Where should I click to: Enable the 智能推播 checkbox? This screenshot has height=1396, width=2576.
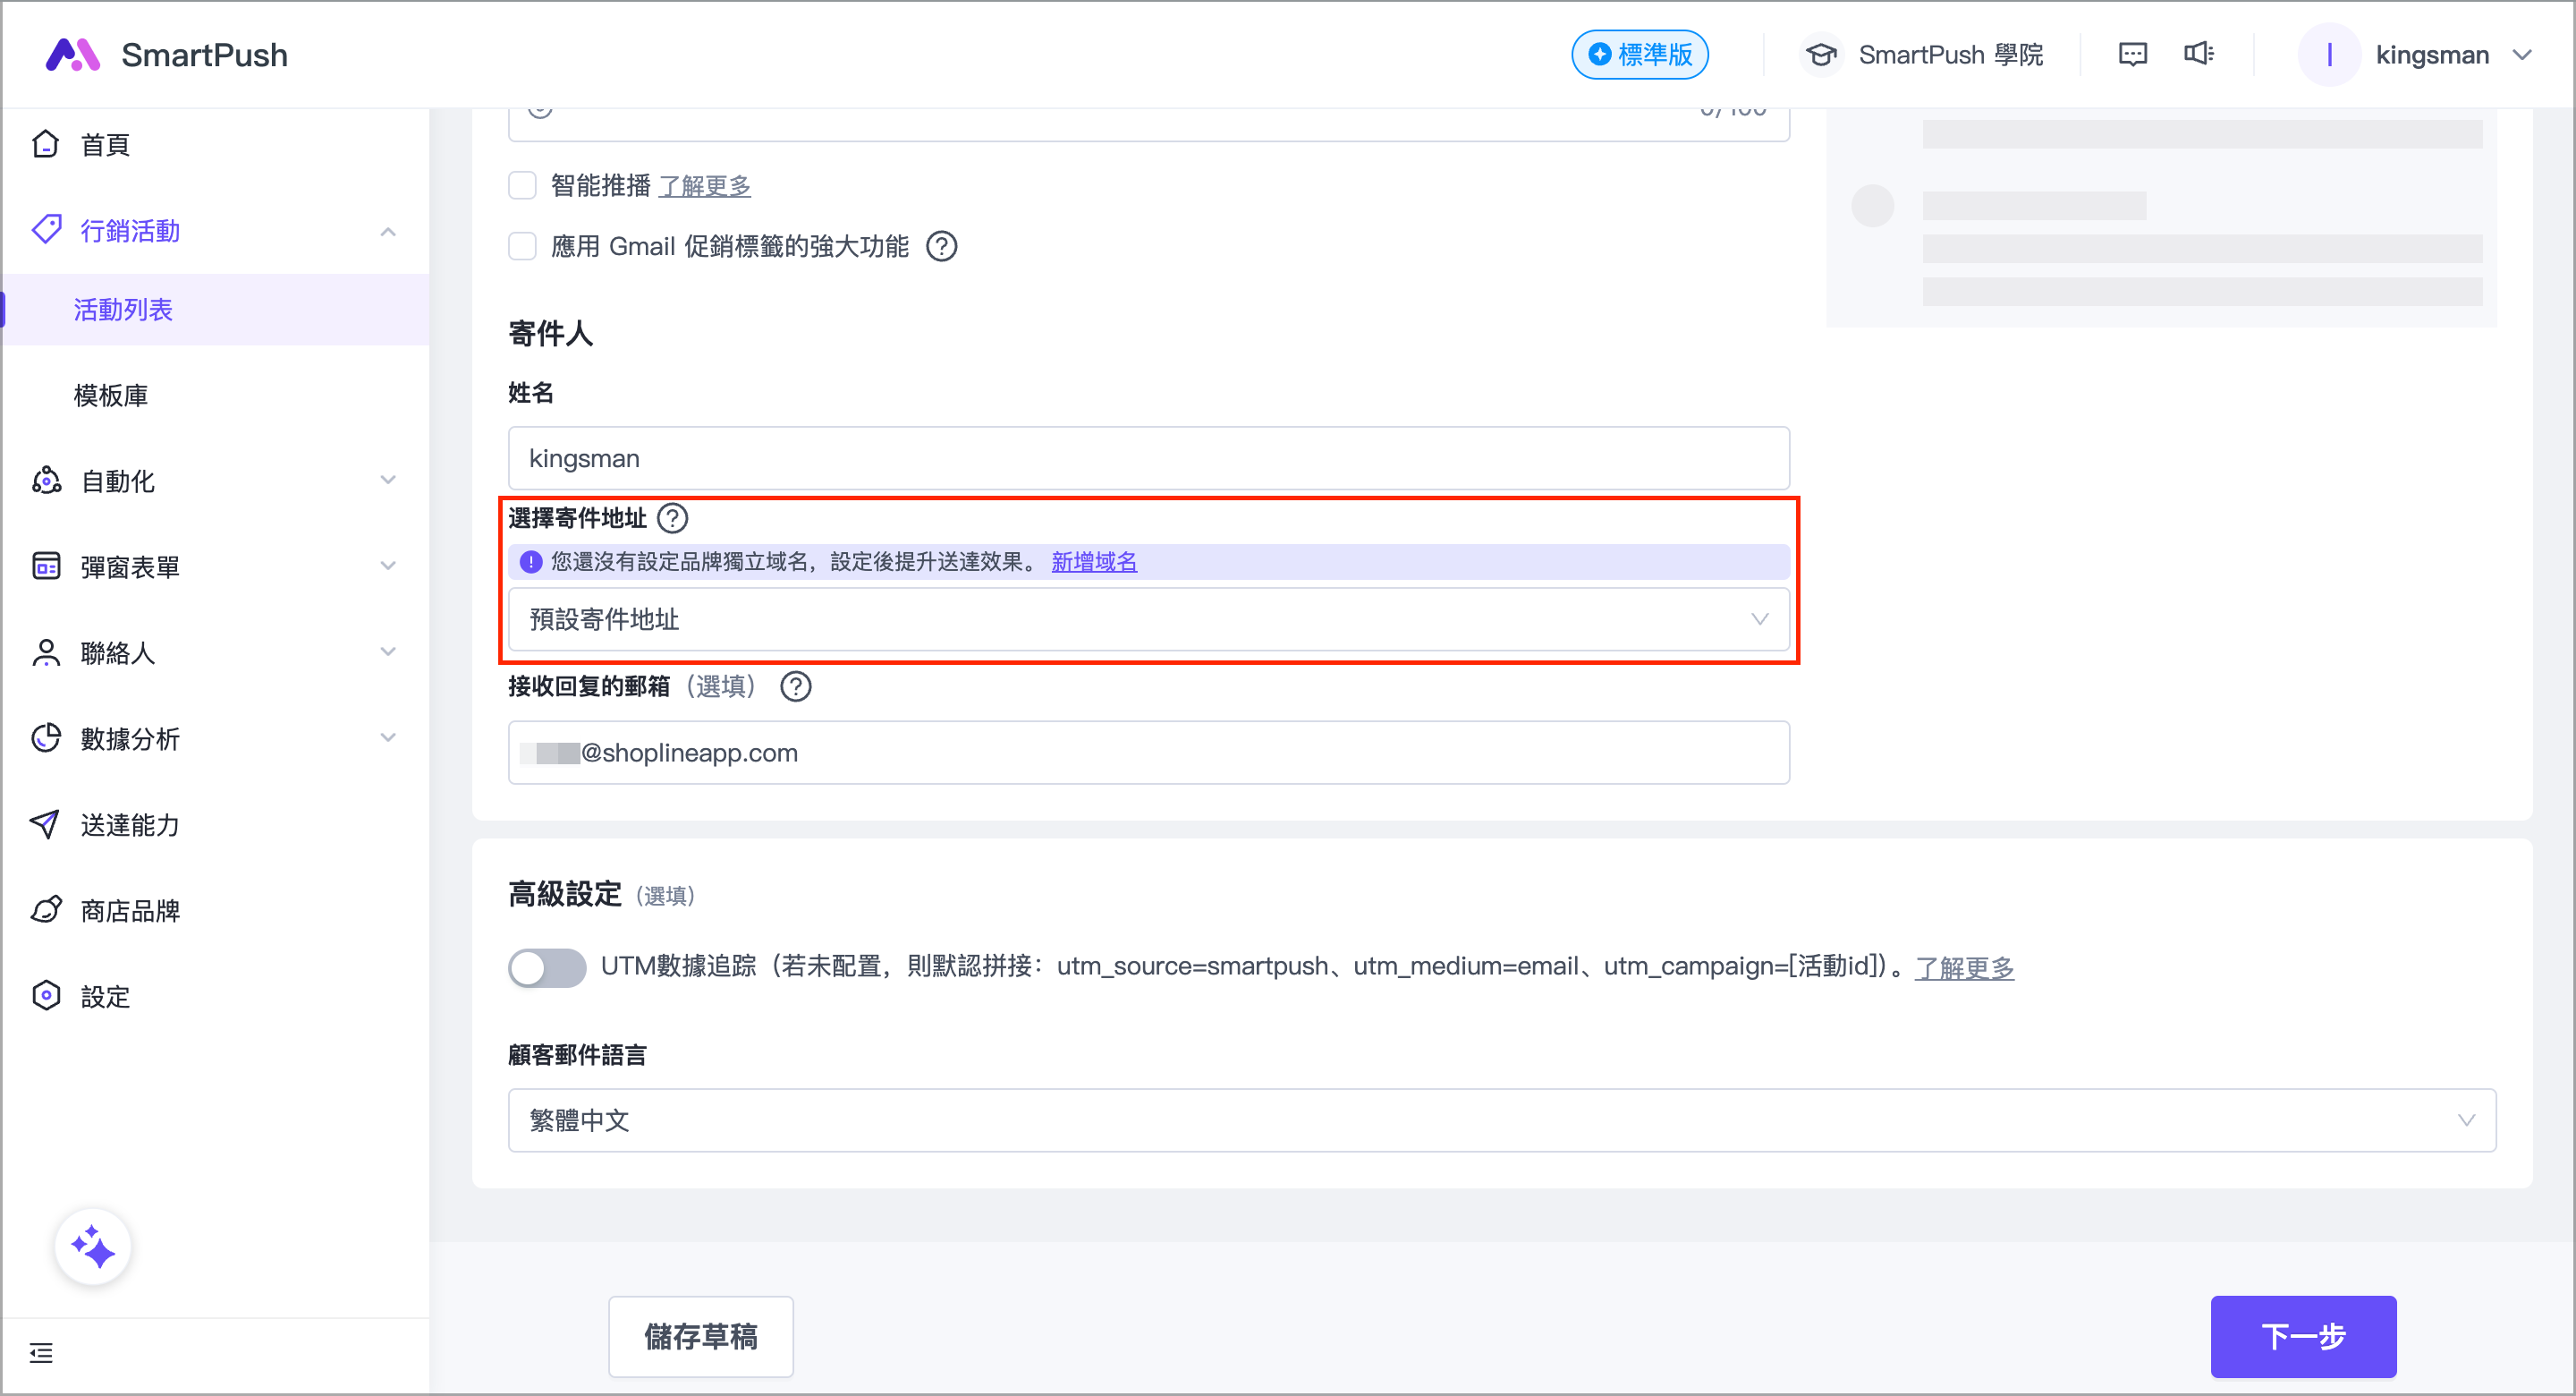point(522,185)
